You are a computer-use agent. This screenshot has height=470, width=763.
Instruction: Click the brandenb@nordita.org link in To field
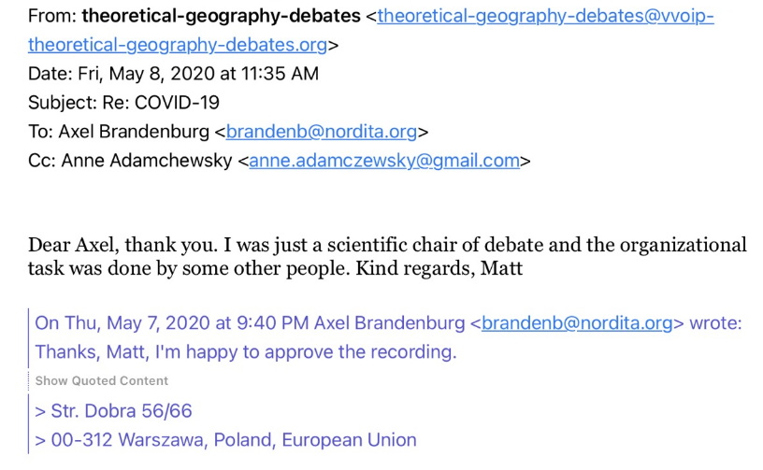pyautogui.click(x=321, y=132)
